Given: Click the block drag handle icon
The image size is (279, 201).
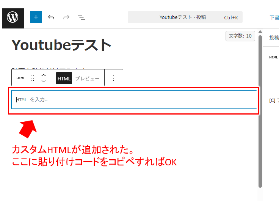Looking at the screenshot, I should tap(32, 78).
